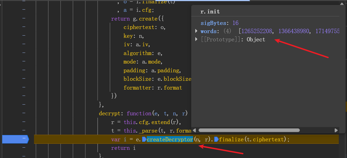Click the finalize method call in the code
Screen dimensions: 347x158
pyautogui.click(x=231, y=139)
